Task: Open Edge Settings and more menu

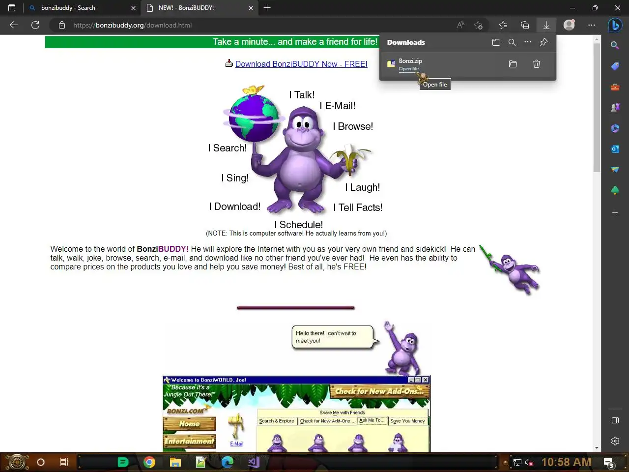Action: (x=592, y=25)
